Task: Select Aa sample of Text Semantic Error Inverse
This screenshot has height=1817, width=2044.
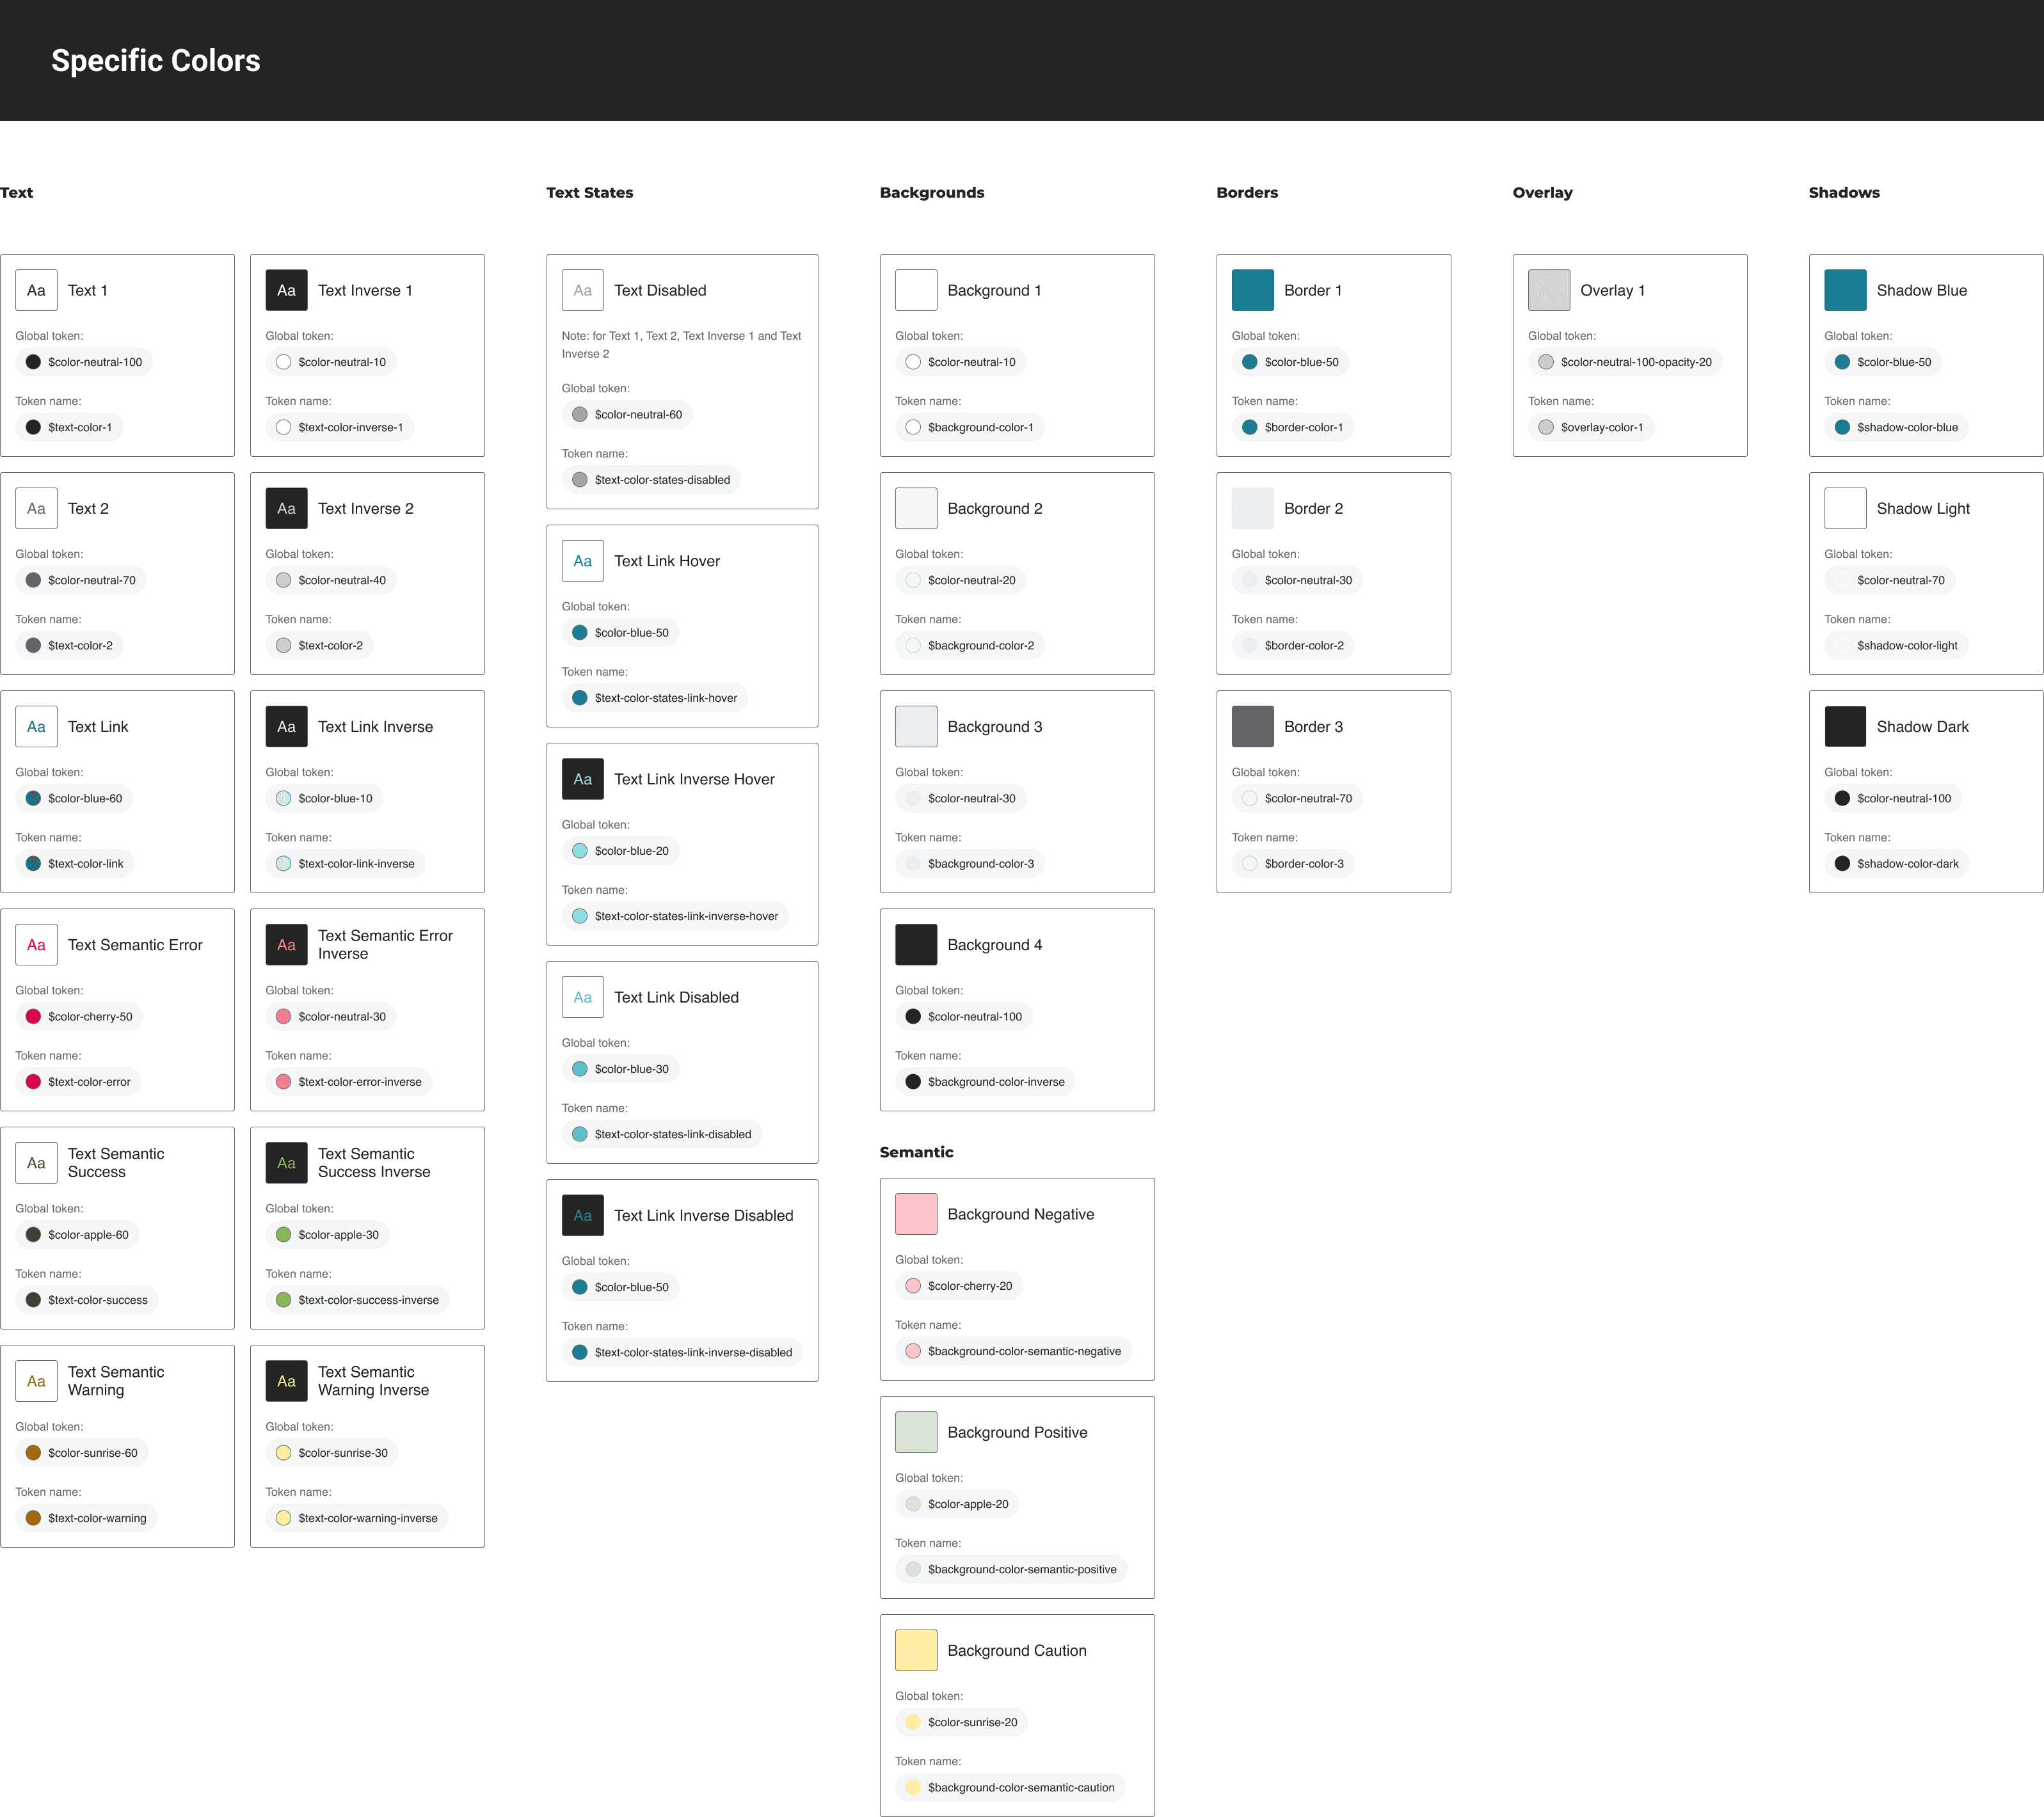Action: (286, 945)
